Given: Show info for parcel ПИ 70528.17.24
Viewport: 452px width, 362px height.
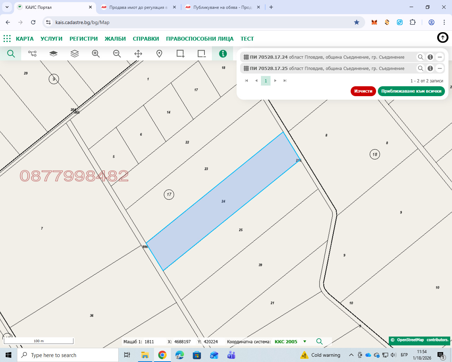Looking at the screenshot, I should pyautogui.click(x=430, y=57).
